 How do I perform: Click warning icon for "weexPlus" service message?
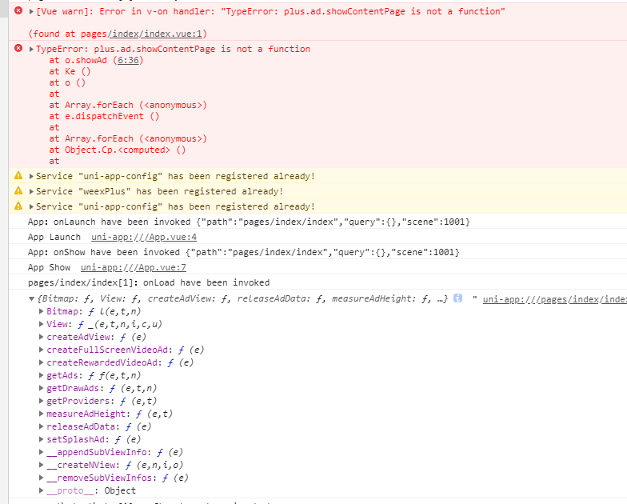coord(18,191)
